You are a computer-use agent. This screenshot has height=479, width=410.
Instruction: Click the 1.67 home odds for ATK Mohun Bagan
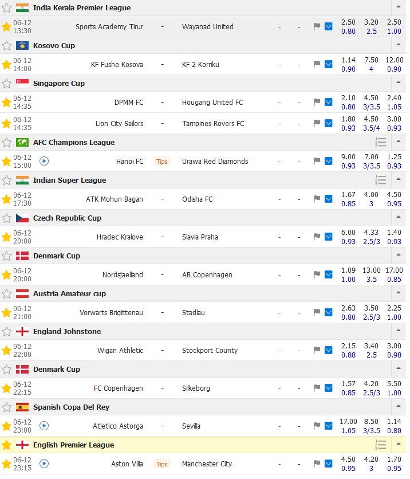[348, 195]
